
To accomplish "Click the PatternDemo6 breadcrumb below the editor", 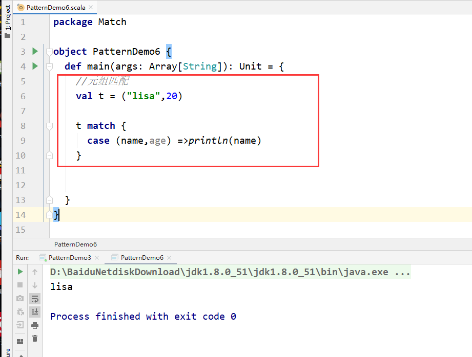I will (x=75, y=244).
